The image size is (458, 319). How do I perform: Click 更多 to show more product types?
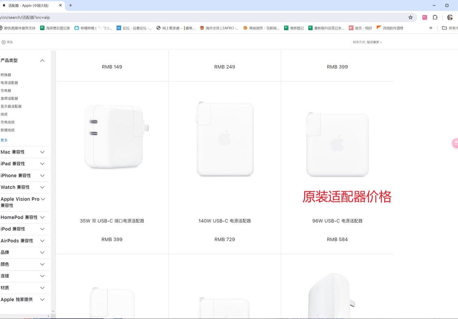(x=4, y=140)
